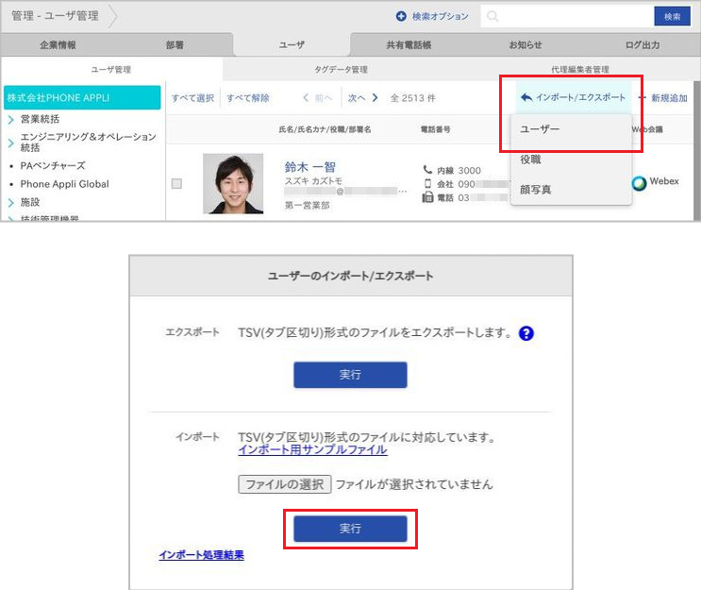Click the profile photo of 鈴木 一智
The height and width of the screenshot is (590, 701).
233,183
